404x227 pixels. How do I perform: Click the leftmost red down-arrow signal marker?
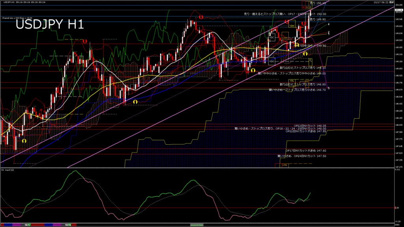pos(84,41)
